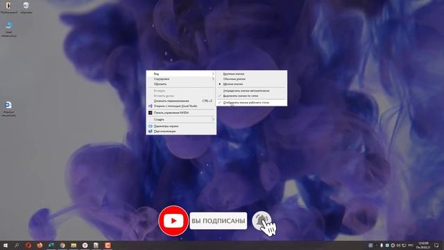Select the blue-arrow shortcut desktop icon
The width and height of the screenshot is (444, 250).
pos(8,29)
